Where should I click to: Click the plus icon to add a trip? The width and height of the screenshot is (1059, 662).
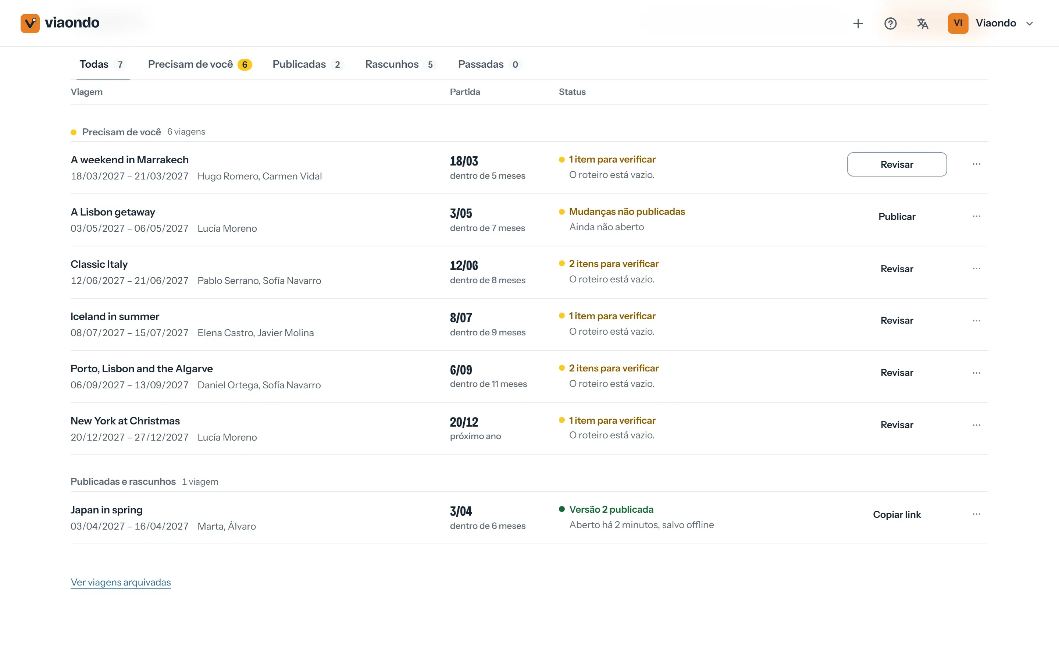[x=858, y=23]
